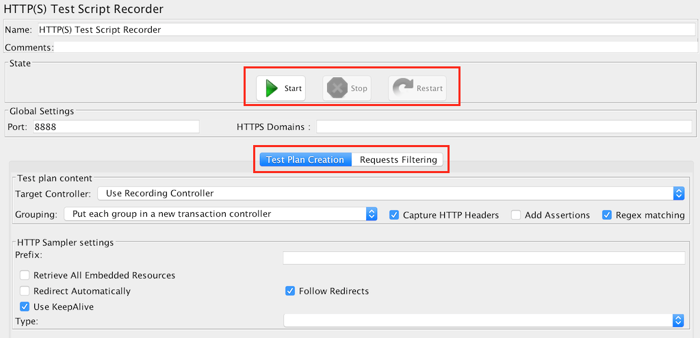Enable Capture HTTP Headers checkbox
Image resolution: width=700 pixels, height=338 pixels.
click(394, 215)
